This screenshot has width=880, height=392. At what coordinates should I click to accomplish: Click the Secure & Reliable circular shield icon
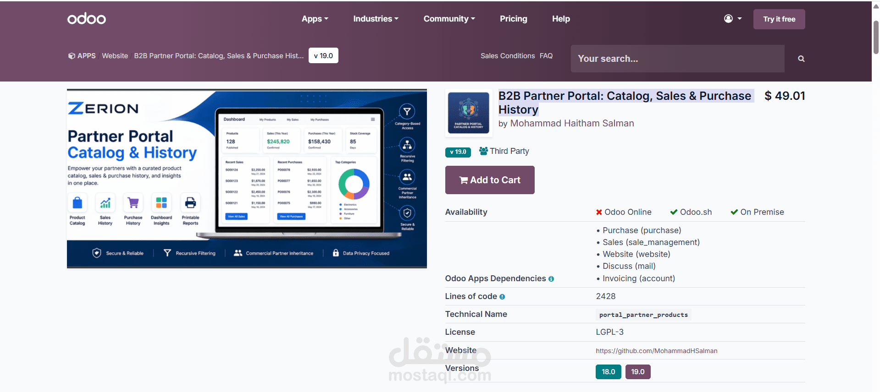[407, 213]
